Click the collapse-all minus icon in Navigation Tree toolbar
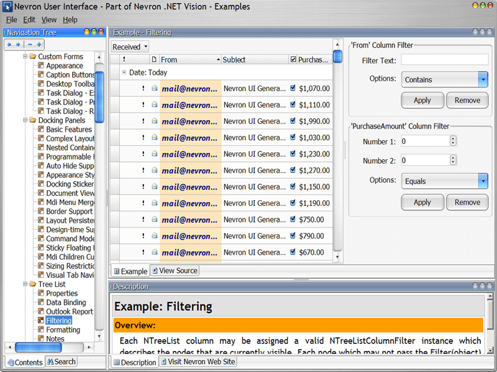Screen dimensions: 497x372 30,44
